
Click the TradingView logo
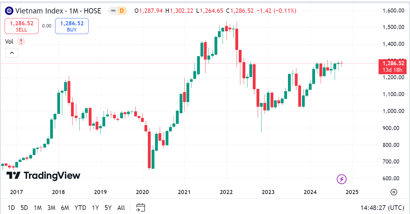pyautogui.click(x=43, y=175)
